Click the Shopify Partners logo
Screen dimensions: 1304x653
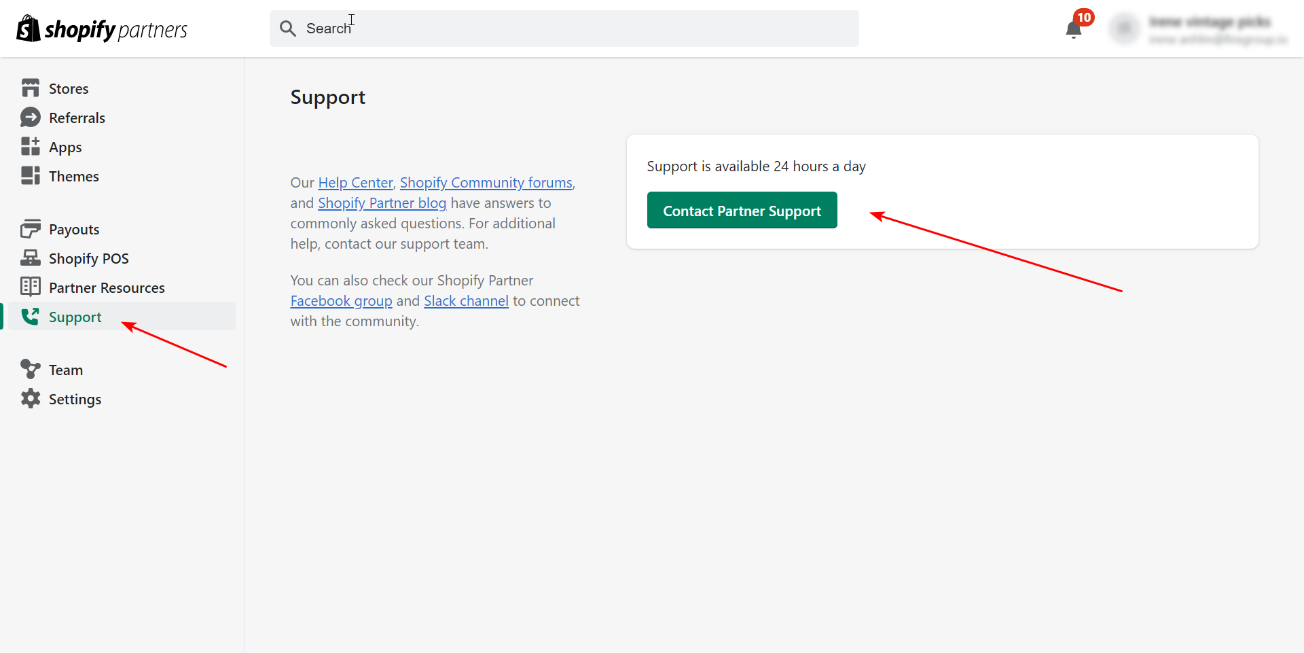102,29
